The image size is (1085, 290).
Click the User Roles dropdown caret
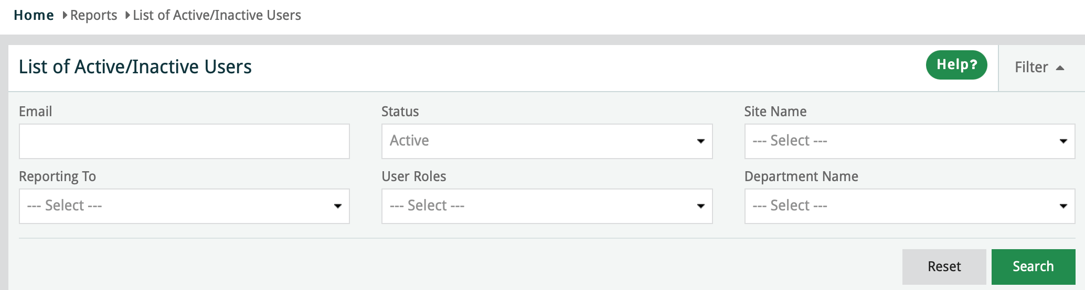[x=700, y=206]
